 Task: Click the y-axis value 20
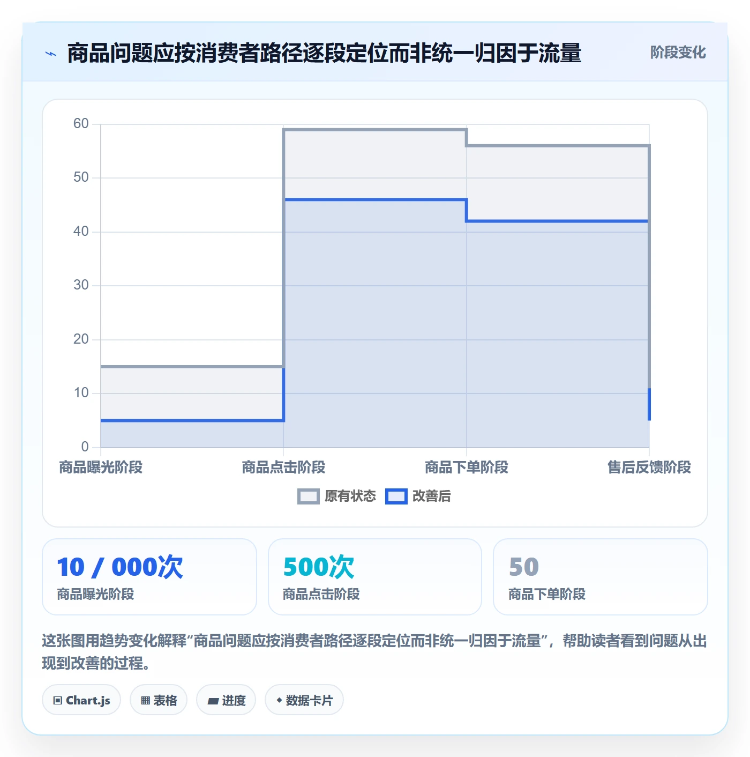(x=81, y=339)
